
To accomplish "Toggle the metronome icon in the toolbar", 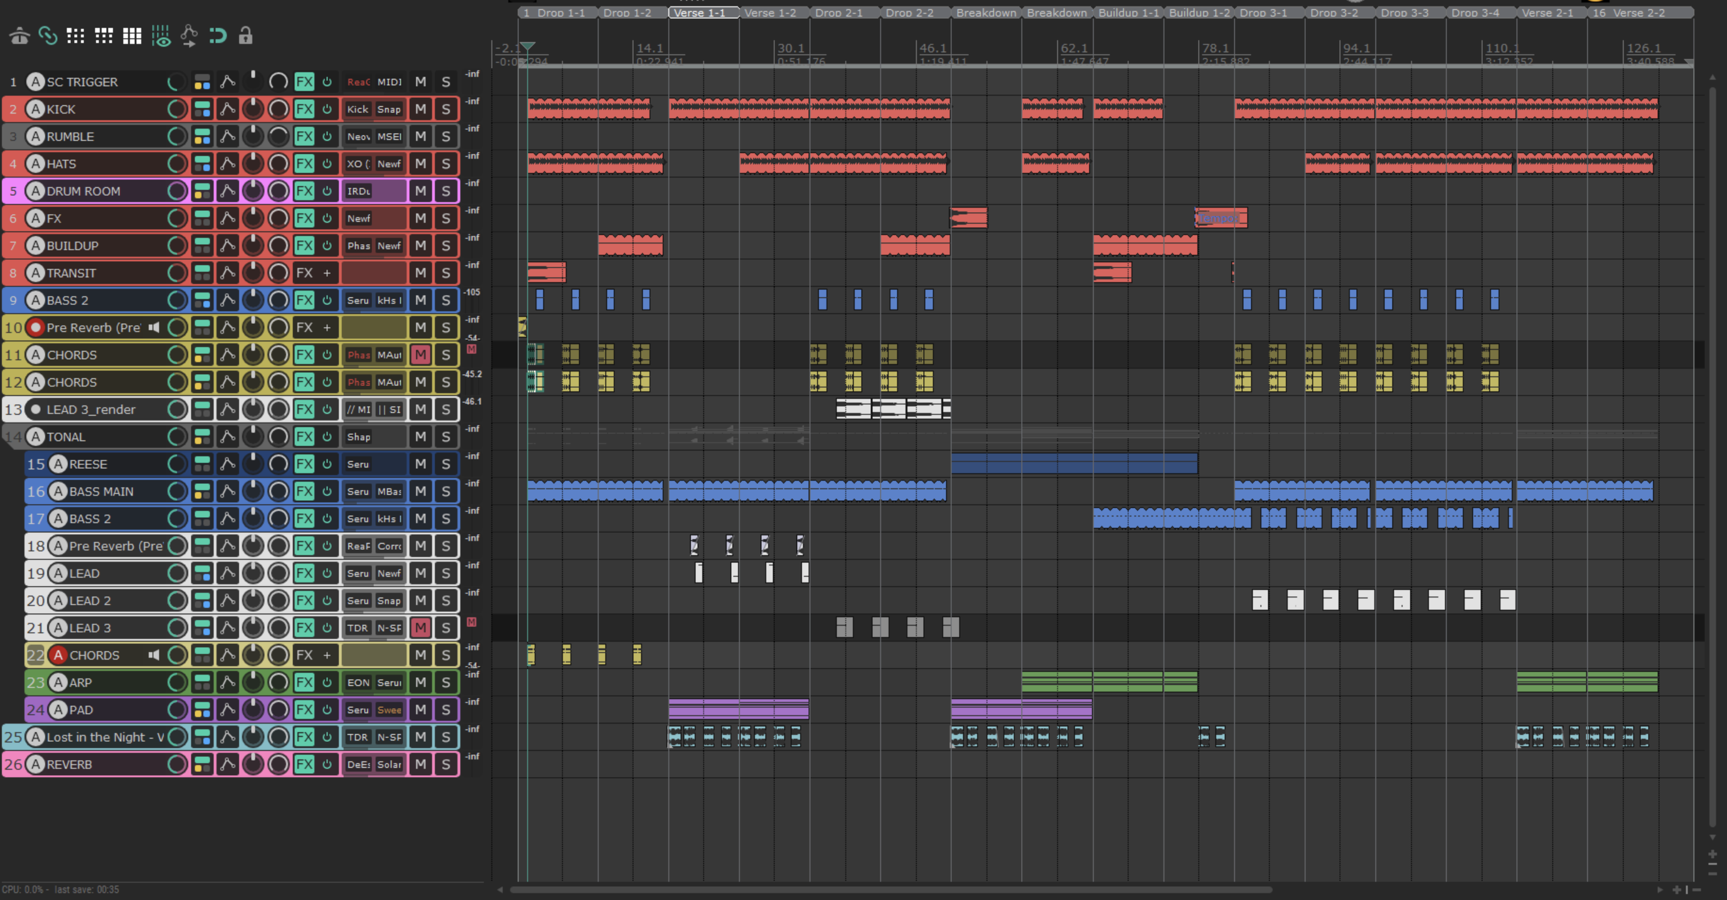I will point(19,36).
